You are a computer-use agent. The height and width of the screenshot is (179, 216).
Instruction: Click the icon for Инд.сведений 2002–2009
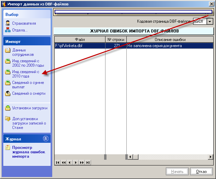pyautogui.click(x=8, y=61)
